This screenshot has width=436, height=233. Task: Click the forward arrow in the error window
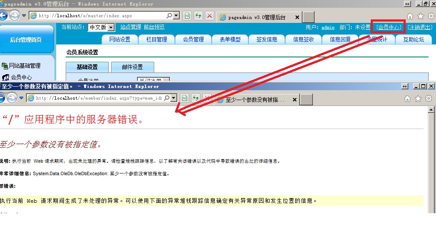(13, 98)
